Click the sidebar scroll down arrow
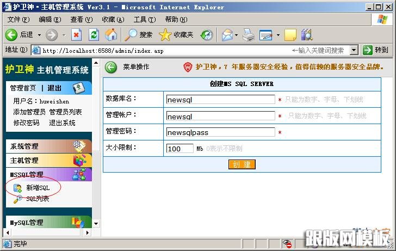Image resolution: width=396 pixels, height=251 pixels. (96, 223)
